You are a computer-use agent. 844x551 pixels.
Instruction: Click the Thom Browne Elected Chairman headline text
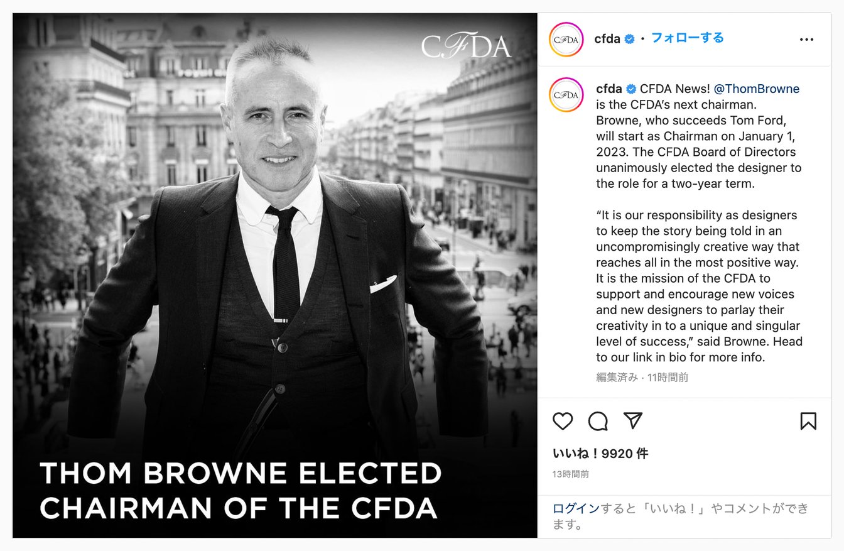(x=241, y=491)
